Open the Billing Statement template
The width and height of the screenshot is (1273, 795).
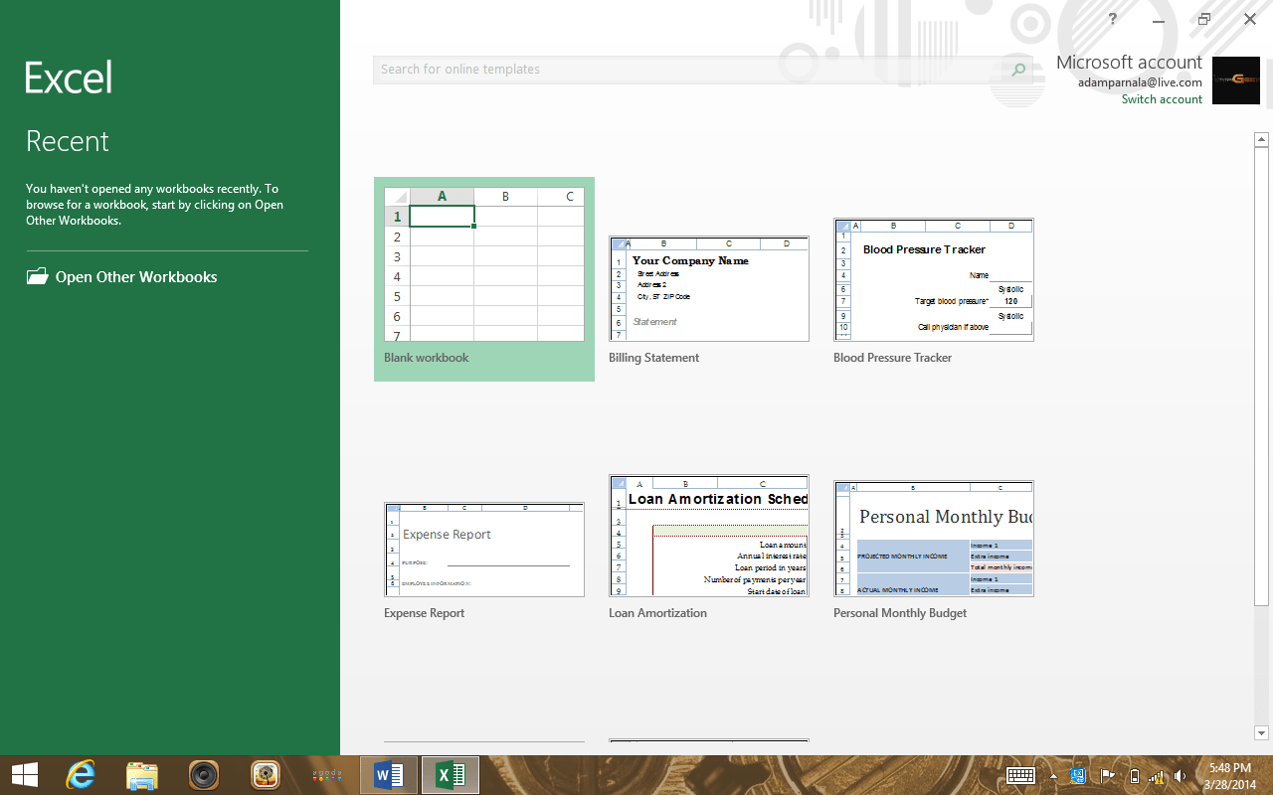(x=709, y=300)
